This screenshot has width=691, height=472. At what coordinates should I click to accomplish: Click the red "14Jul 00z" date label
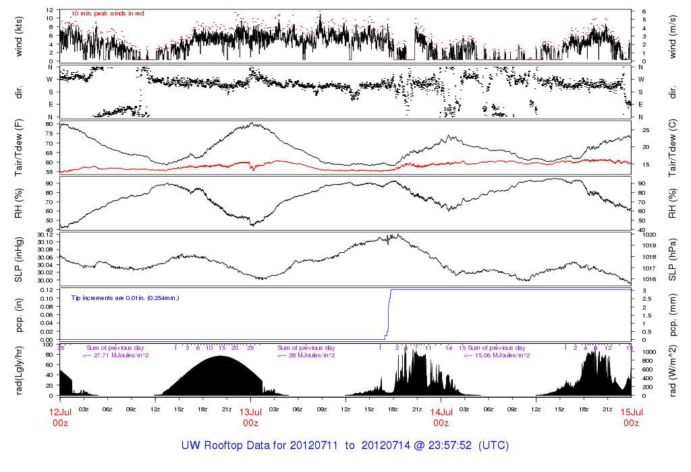pyautogui.click(x=441, y=417)
